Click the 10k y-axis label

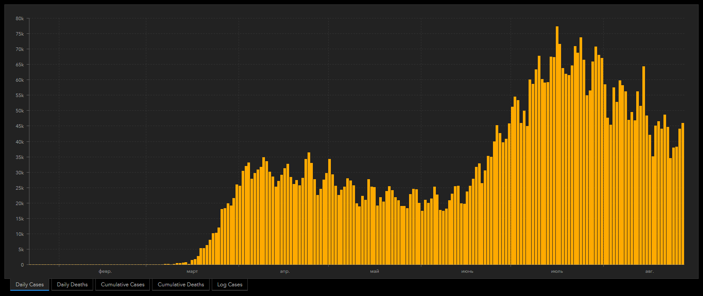tap(20, 234)
